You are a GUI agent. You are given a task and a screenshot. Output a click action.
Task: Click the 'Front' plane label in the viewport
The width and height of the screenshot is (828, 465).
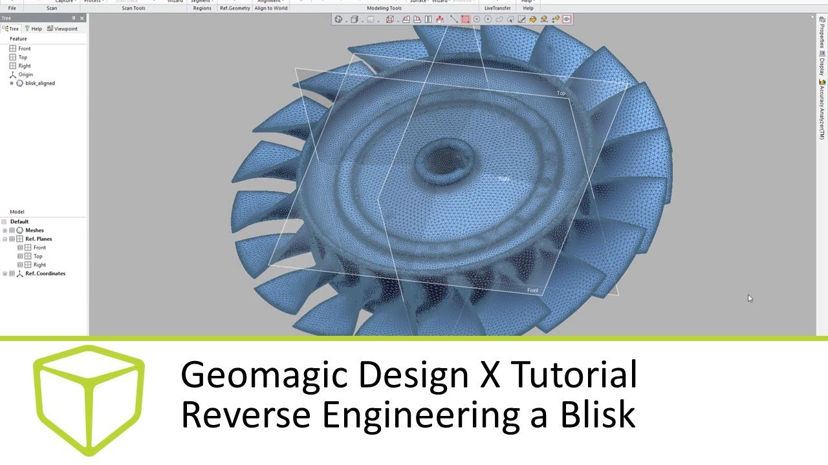532,291
